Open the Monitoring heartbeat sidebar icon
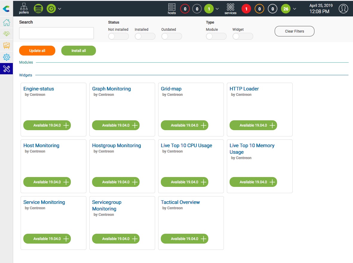The image size is (353, 263). click(7, 34)
